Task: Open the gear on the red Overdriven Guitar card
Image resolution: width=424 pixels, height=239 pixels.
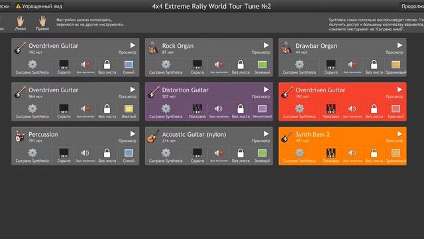Action: click(x=299, y=109)
